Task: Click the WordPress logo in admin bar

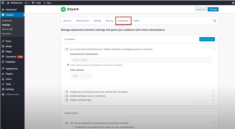Action: pyautogui.click(x=3, y=3)
